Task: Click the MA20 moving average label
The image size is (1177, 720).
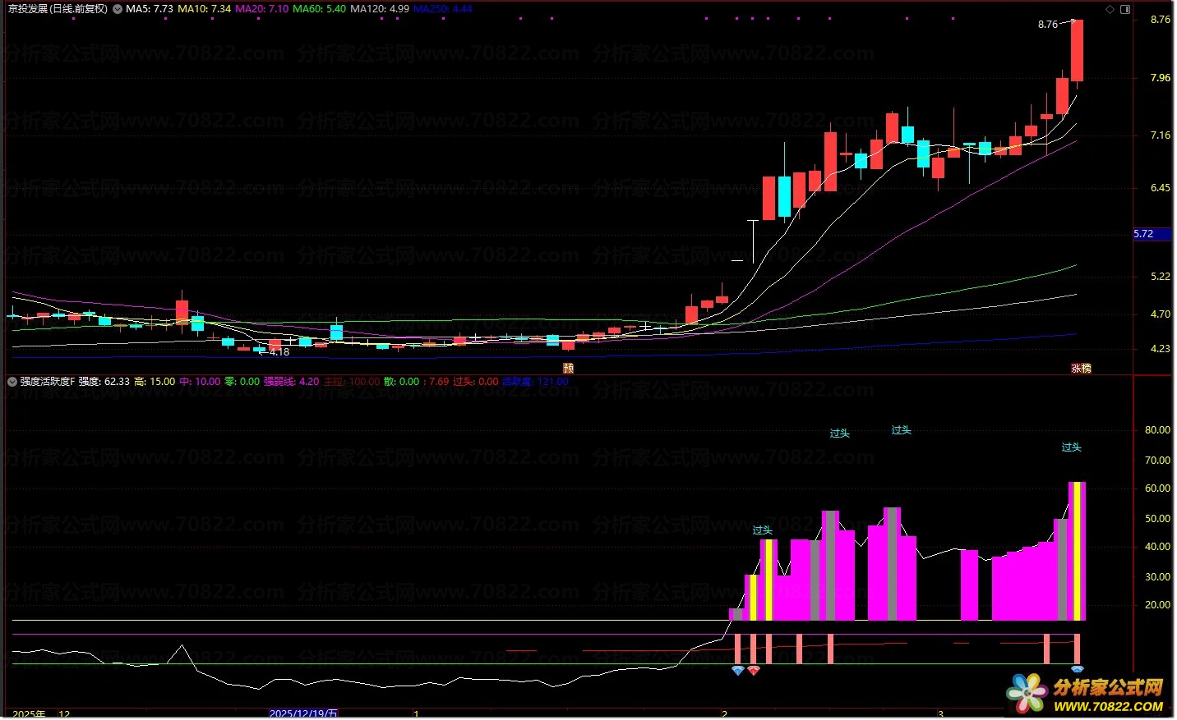Action: pos(261,9)
